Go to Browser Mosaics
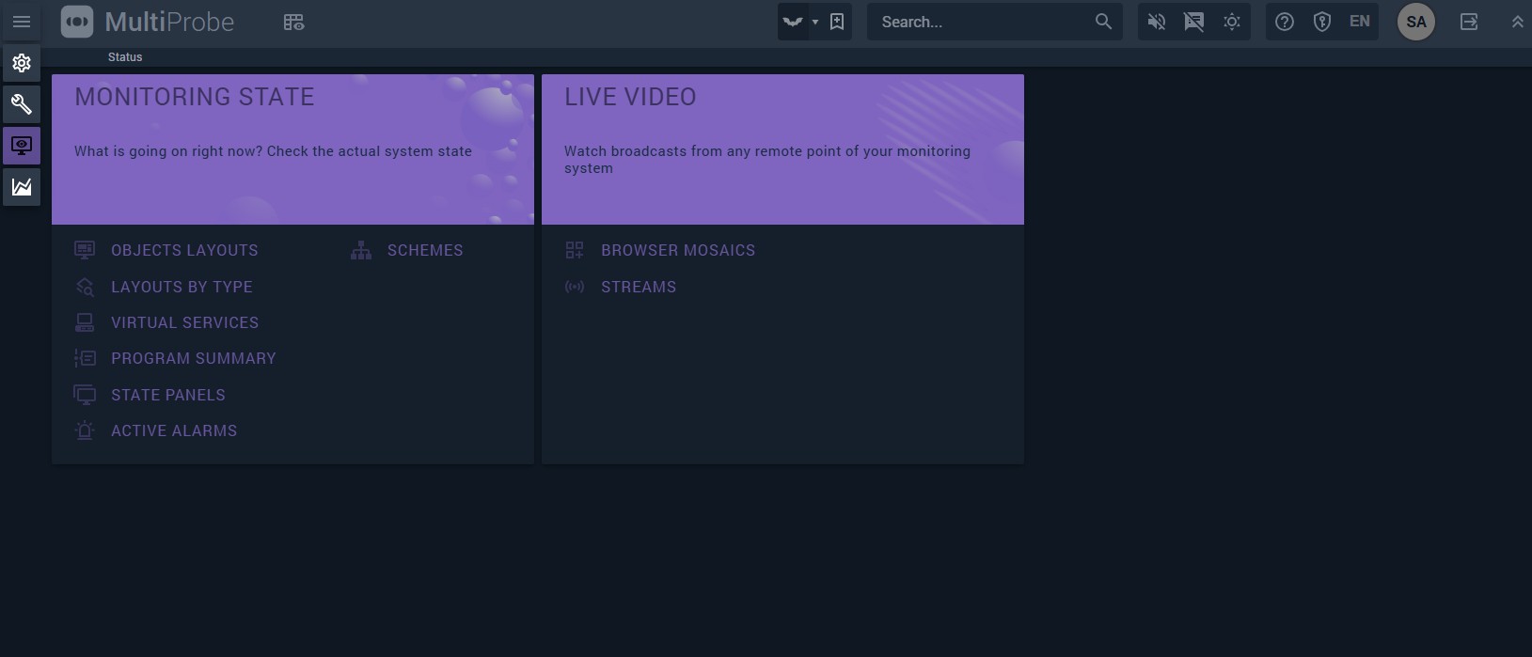The height and width of the screenshot is (657, 1532). point(677,250)
